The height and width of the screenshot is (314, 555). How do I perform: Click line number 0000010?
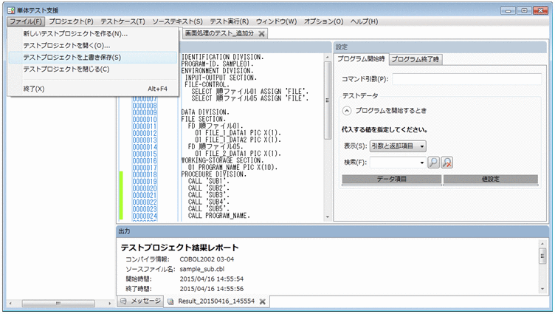[x=145, y=120]
